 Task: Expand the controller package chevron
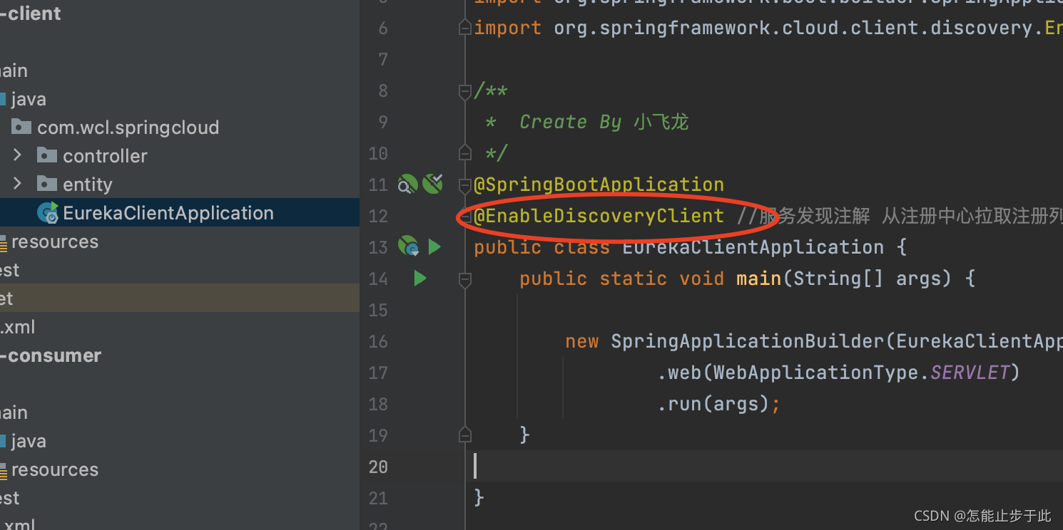point(18,155)
